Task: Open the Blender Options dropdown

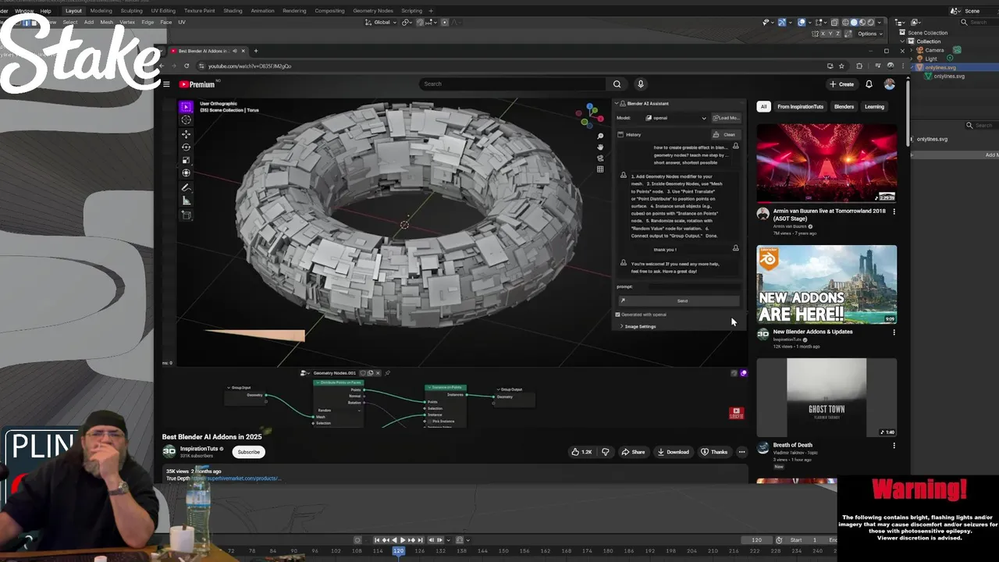Action: 870,34
